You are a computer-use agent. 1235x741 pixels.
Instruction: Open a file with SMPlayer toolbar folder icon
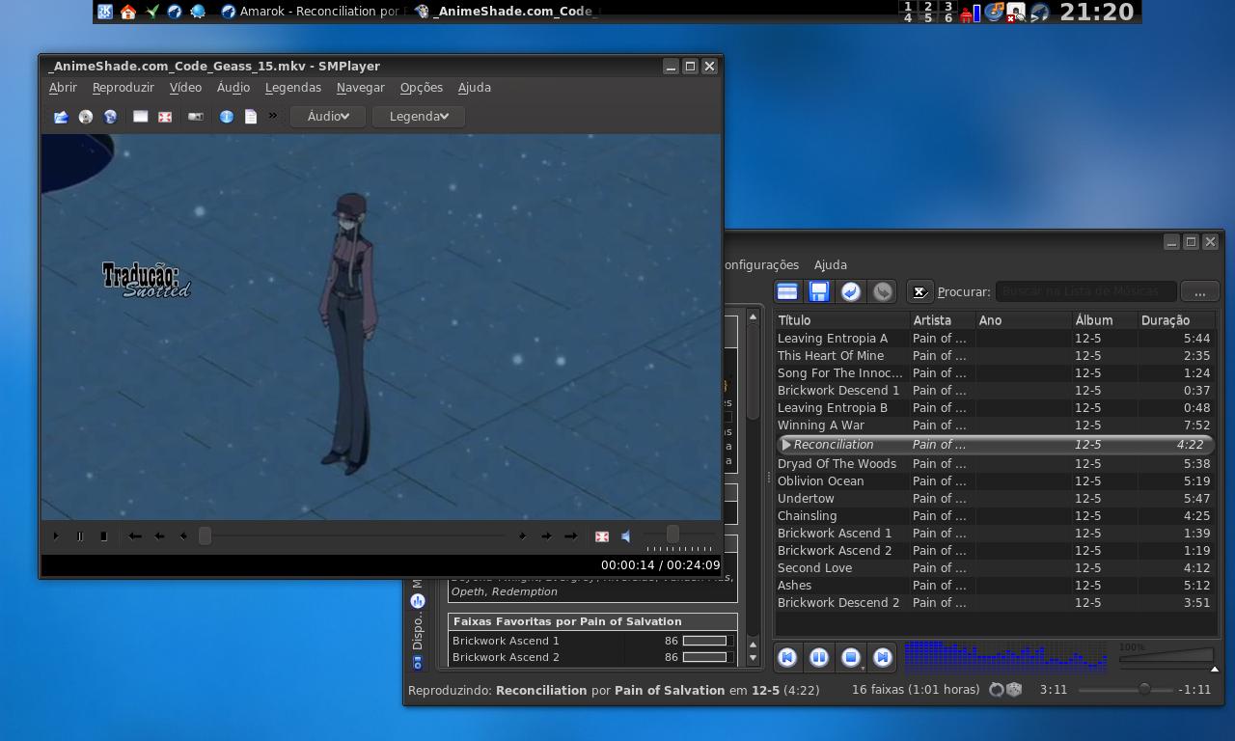coord(61,117)
